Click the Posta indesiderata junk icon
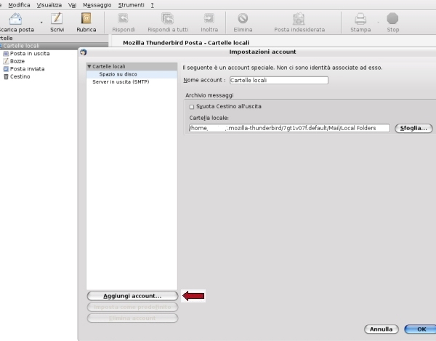 [x=299, y=19]
